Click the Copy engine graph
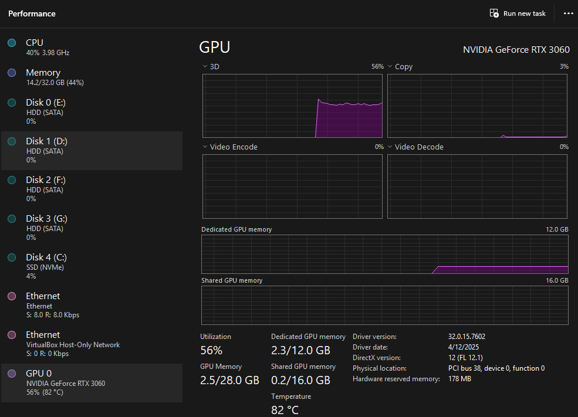Viewport: 578px width, 417px height. [478, 106]
